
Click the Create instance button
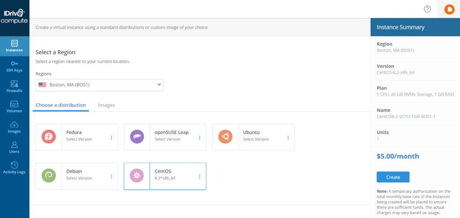(393, 177)
